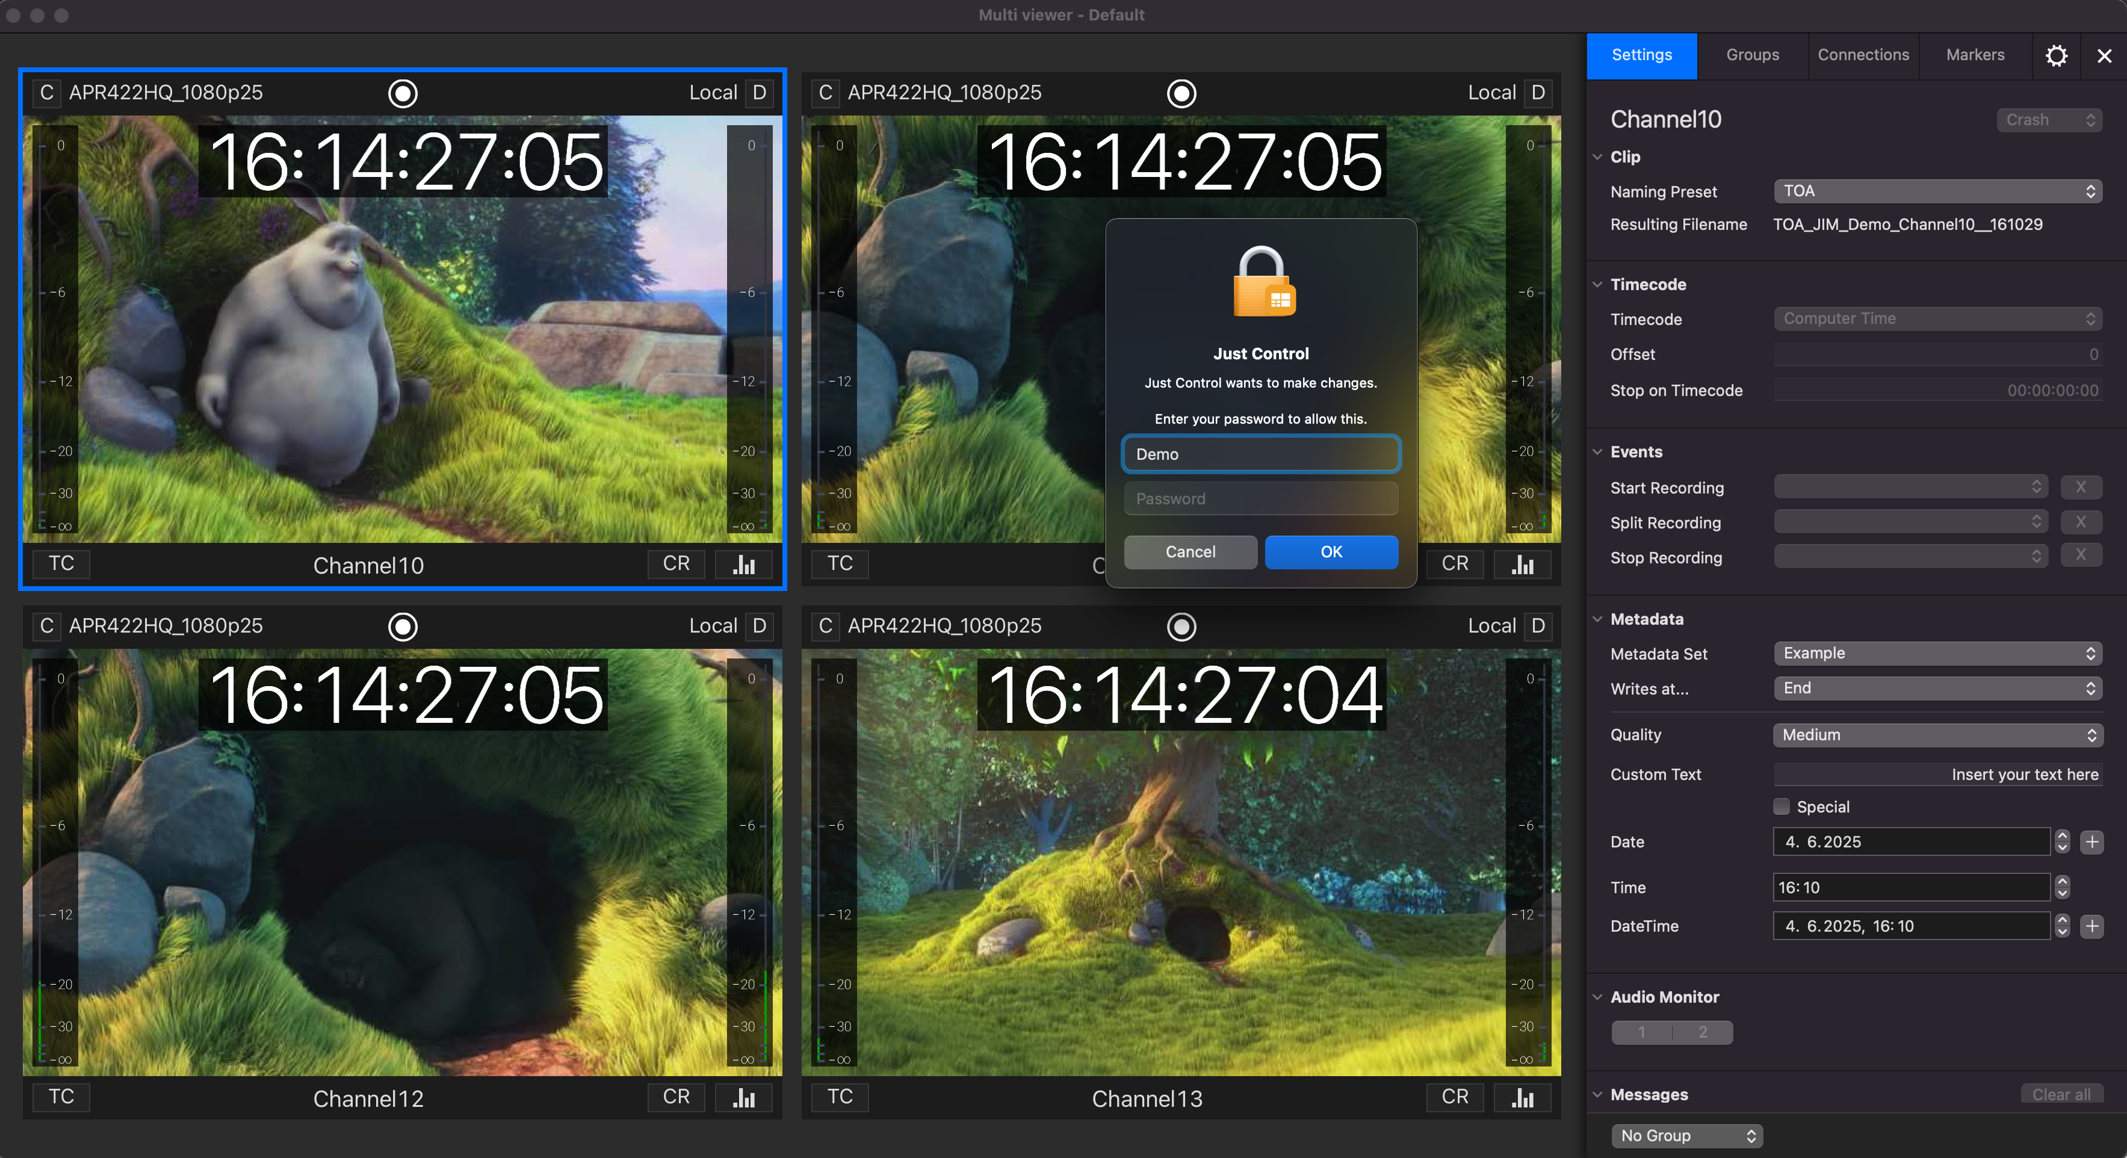Click the C button on Channel13 header

826,626
